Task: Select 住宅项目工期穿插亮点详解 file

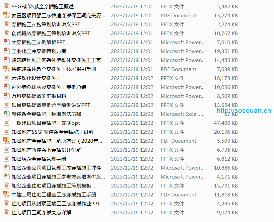Action: tap(41, 212)
